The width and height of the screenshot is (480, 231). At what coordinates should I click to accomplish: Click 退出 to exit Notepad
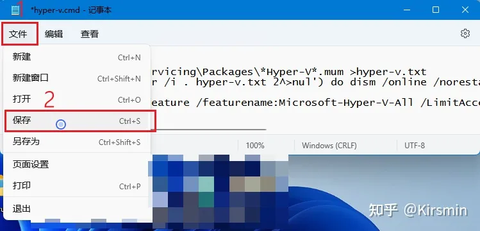[x=76, y=209]
